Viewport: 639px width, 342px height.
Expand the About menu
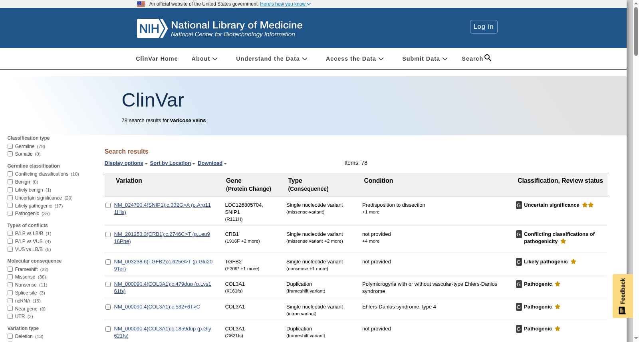204,59
